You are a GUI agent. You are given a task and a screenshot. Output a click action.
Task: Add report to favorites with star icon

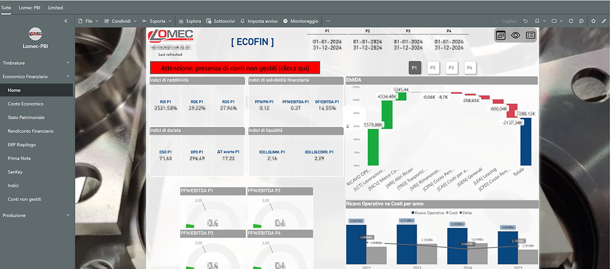pos(593,21)
